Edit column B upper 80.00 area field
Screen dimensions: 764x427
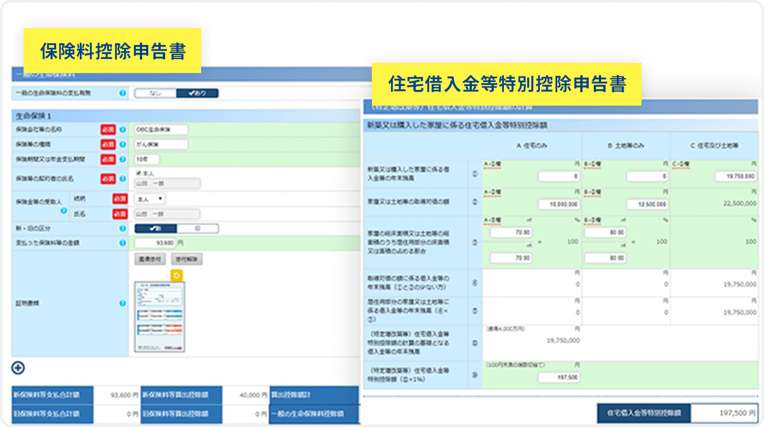[x=606, y=233]
